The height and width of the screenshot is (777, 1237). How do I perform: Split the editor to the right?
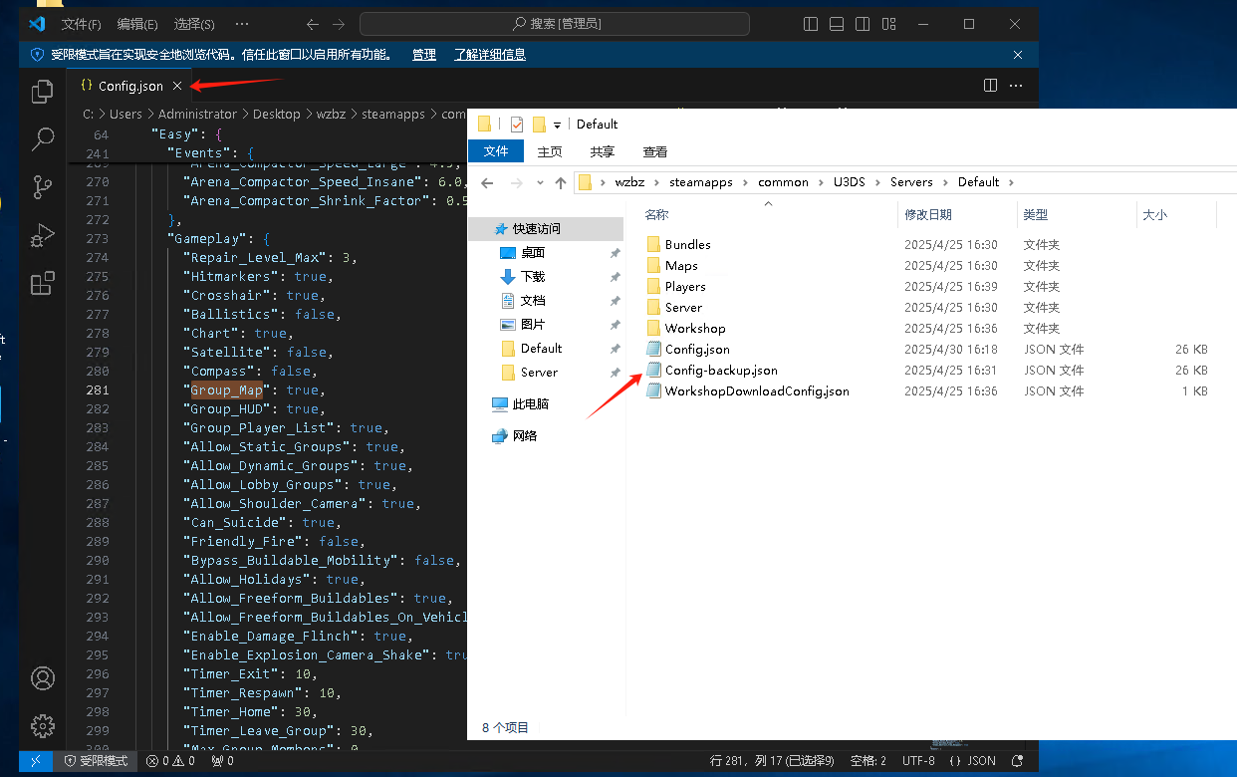click(x=990, y=86)
